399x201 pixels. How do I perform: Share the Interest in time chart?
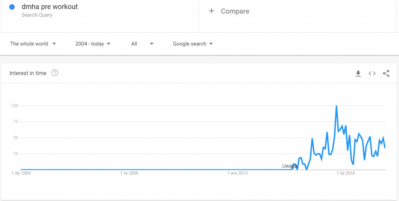386,73
